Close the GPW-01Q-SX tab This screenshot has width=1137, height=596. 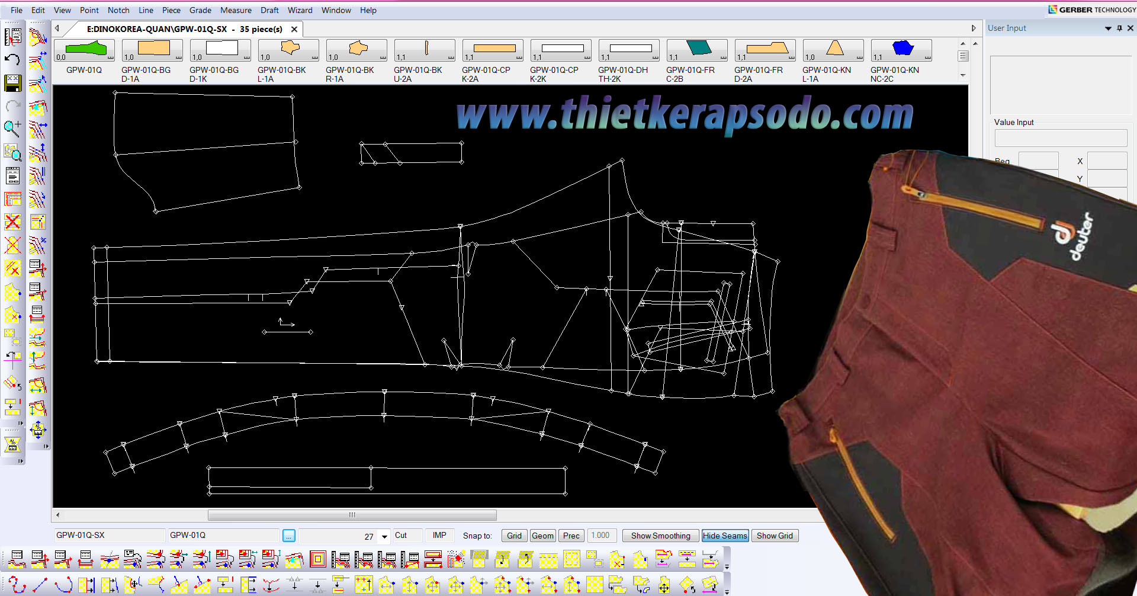(x=294, y=29)
